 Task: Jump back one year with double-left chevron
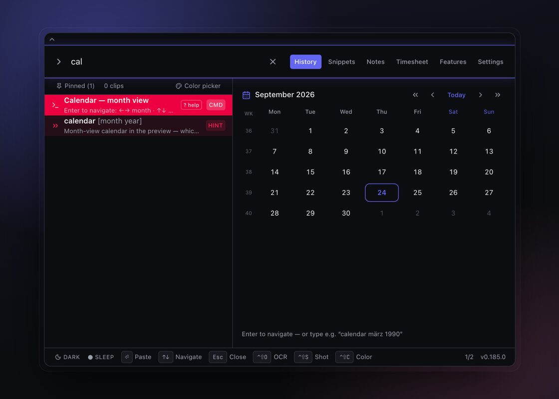click(415, 95)
